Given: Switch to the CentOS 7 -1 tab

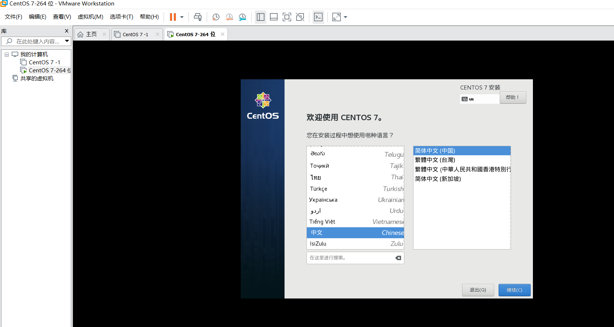Looking at the screenshot, I should (x=132, y=34).
